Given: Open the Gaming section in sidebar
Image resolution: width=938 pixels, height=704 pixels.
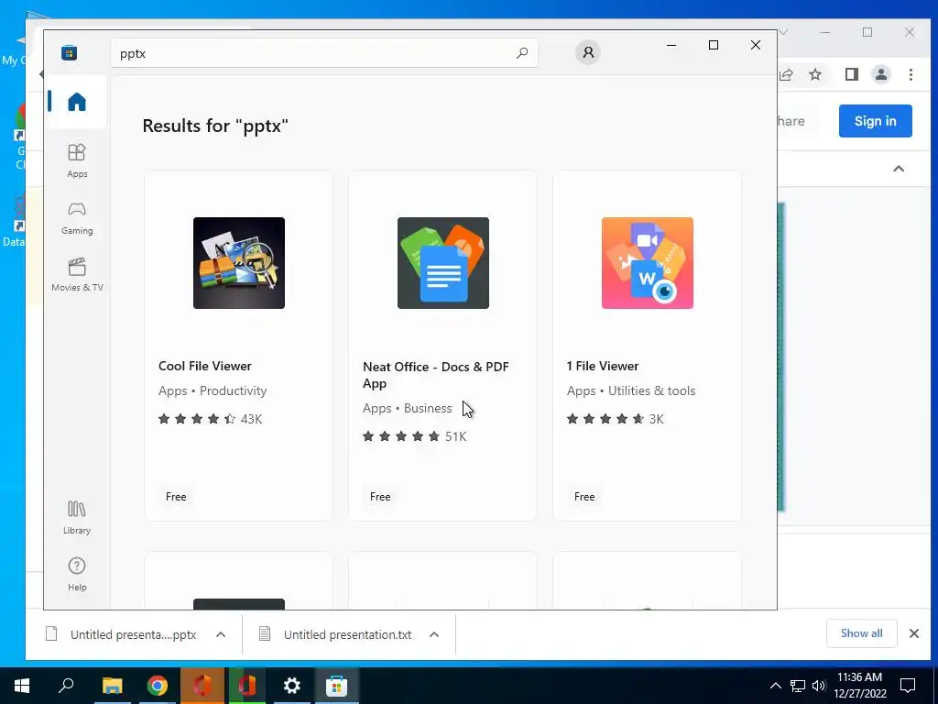Looking at the screenshot, I should click(77, 218).
